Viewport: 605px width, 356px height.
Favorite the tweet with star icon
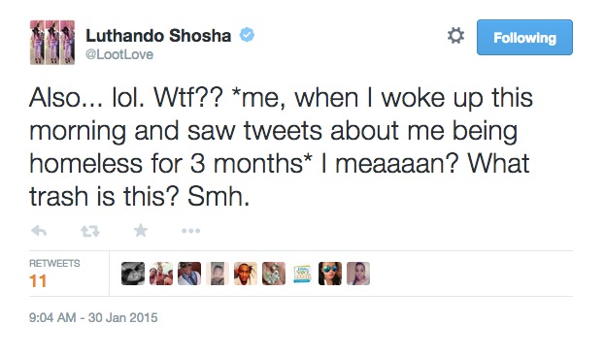(141, 231)
